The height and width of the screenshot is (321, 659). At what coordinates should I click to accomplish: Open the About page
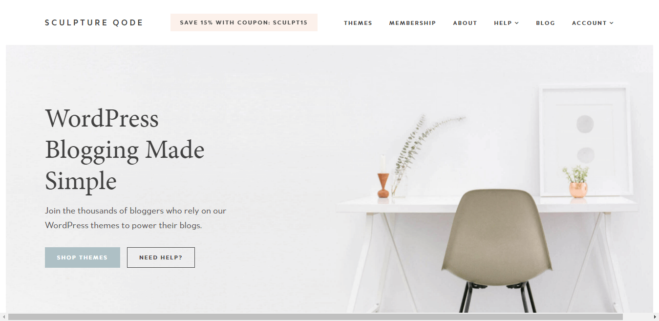465,23
